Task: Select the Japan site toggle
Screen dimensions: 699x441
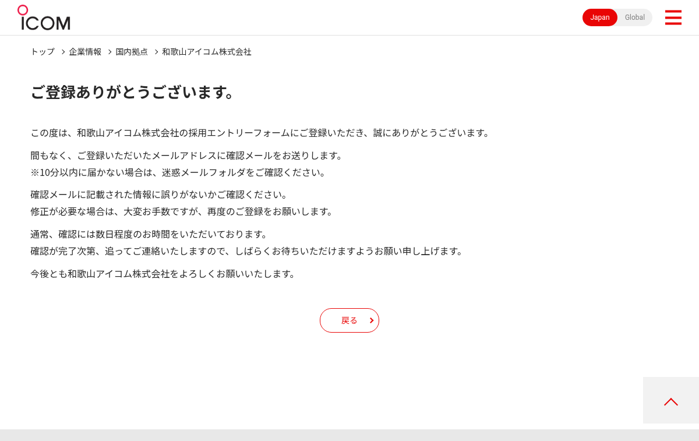Action: click(x=600, y=17)
